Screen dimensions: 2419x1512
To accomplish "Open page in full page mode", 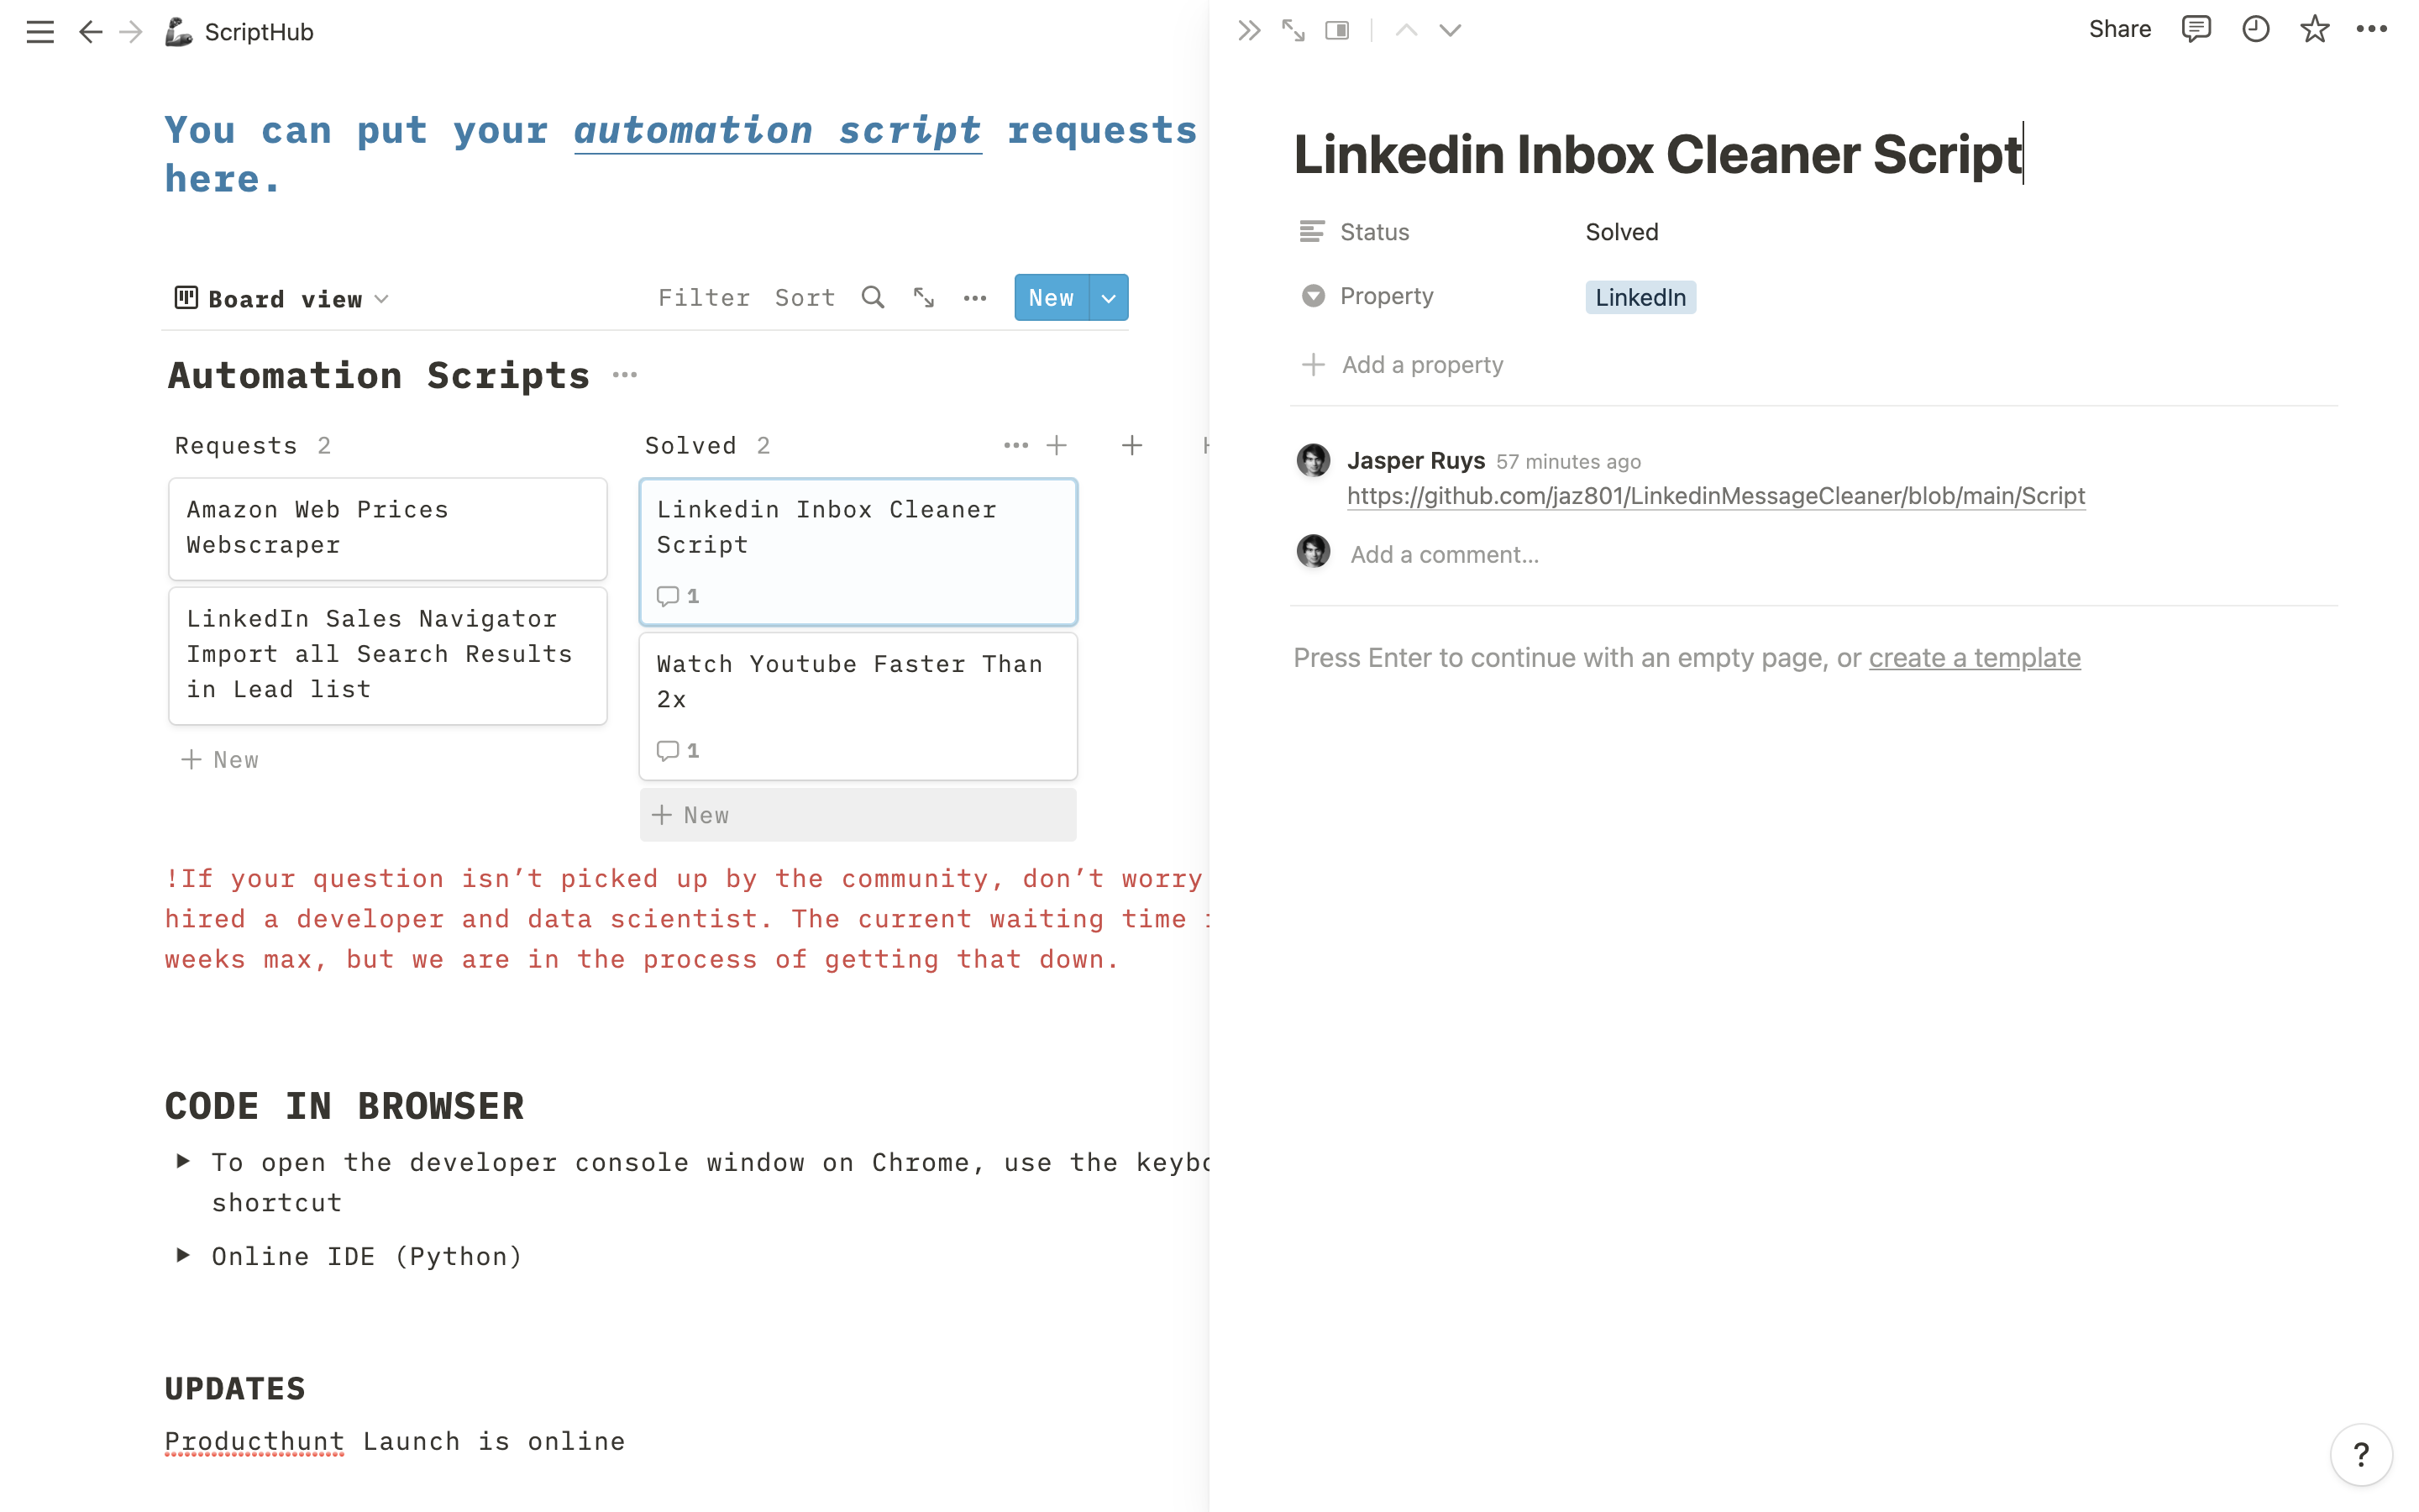I will pos(1293,31).
